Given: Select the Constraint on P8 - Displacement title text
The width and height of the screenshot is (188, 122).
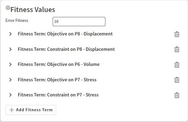Looking at the screenshot, I should 66,49.
